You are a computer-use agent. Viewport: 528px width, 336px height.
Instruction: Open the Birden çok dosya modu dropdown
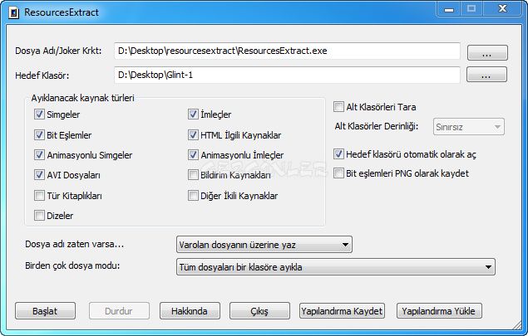(x=336, y=267)
